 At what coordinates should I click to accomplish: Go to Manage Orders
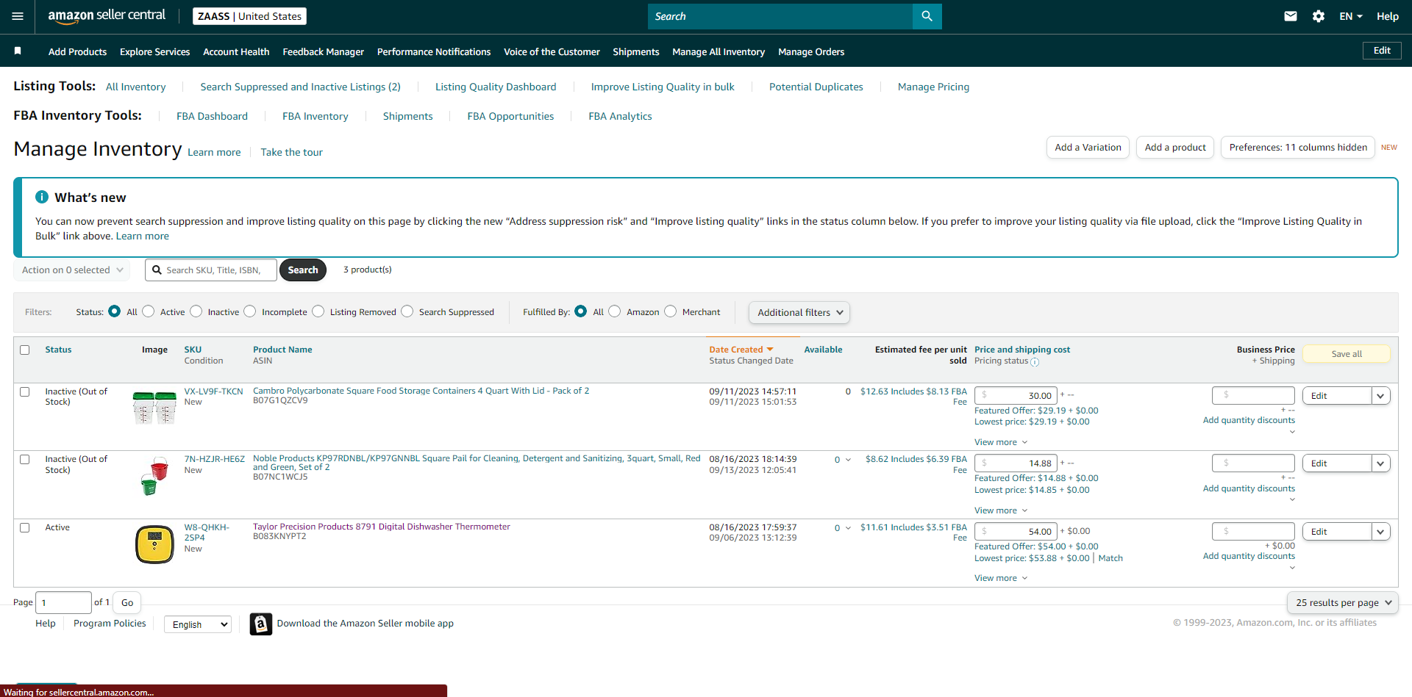811,51
